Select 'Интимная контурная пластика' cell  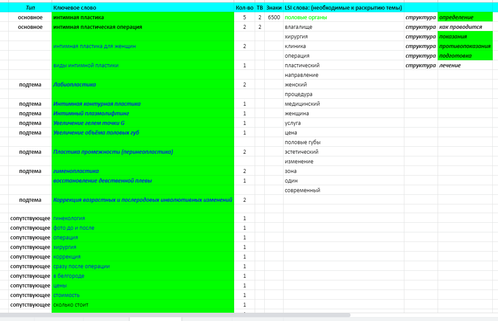[x=143, y=104]
